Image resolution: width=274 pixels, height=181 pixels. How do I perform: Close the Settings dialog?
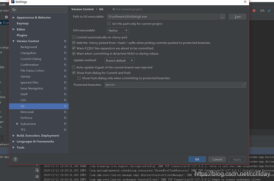(245, 2)
